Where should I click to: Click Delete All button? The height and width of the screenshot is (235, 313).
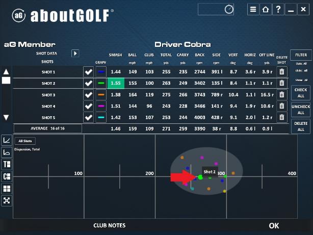click(x=301, y=126)
